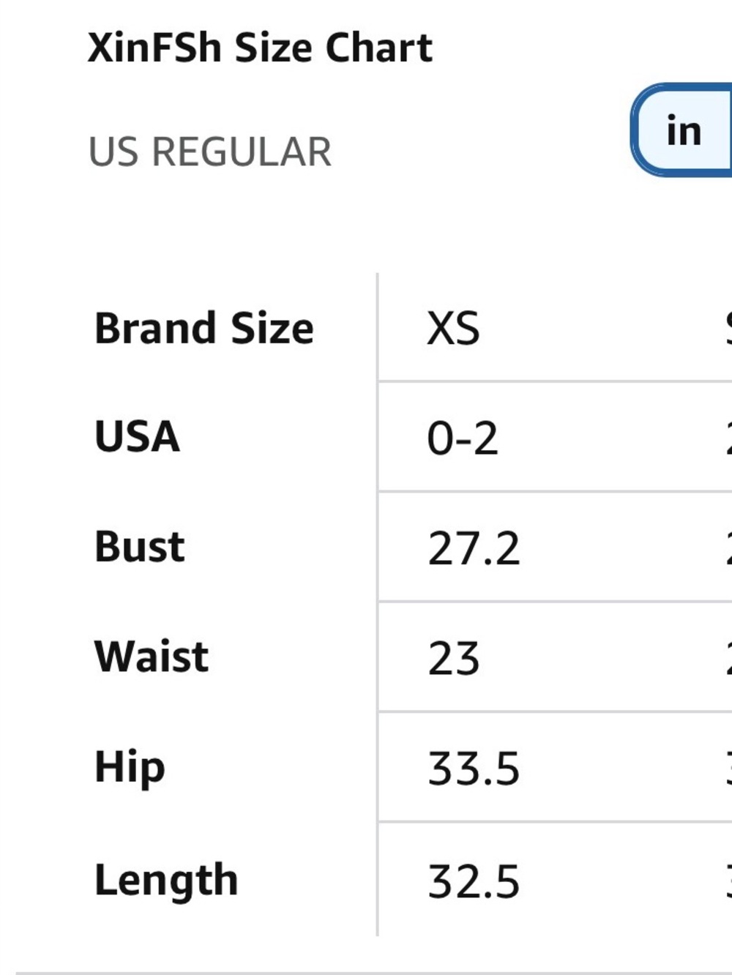Toggle the 'in' inches unit button
The height and width of the screenshot is (975, 732).
(682, 130)
